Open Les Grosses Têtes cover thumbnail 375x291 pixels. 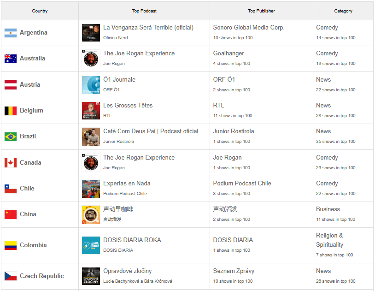(x=91, y=111)
